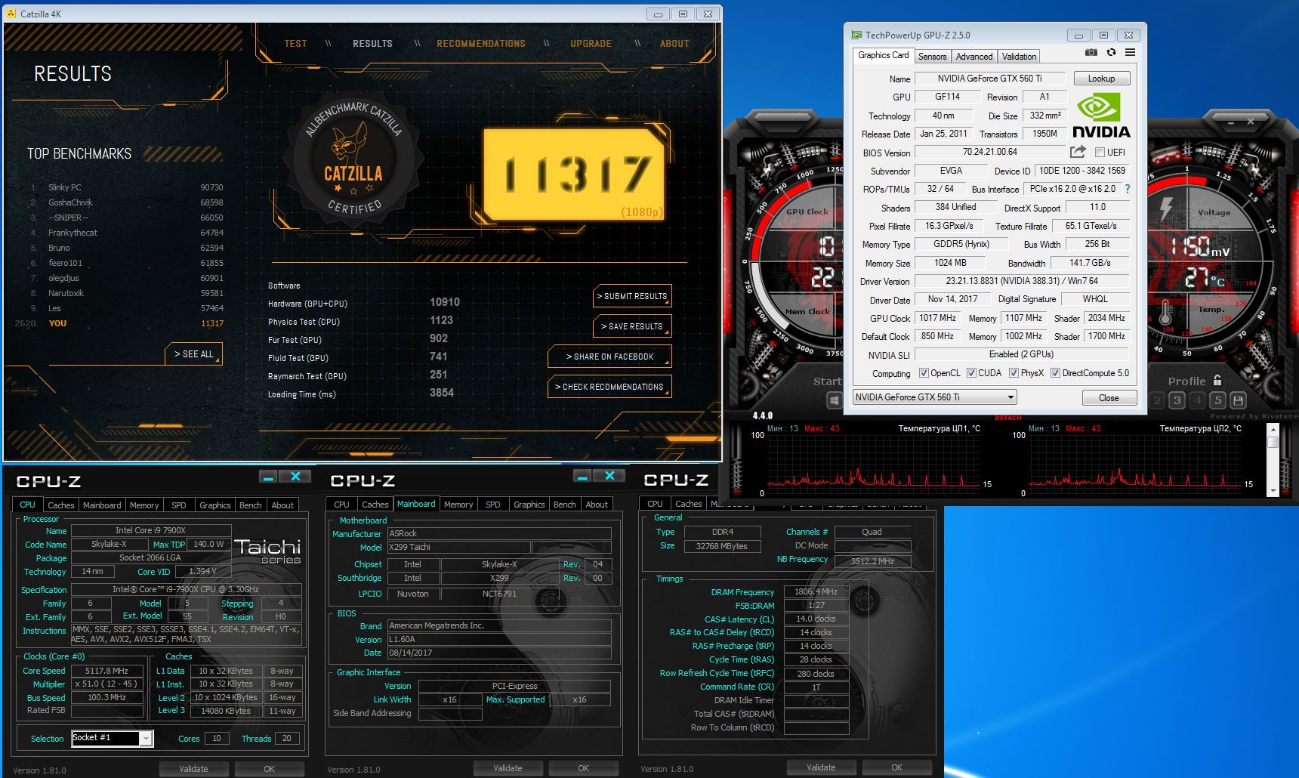The image size is (1299, 778).
Task: Click the GPU-Z Name field 'NVIDIA GeForce GTX 560 Ti'
Action: click(x=989, y=79)
